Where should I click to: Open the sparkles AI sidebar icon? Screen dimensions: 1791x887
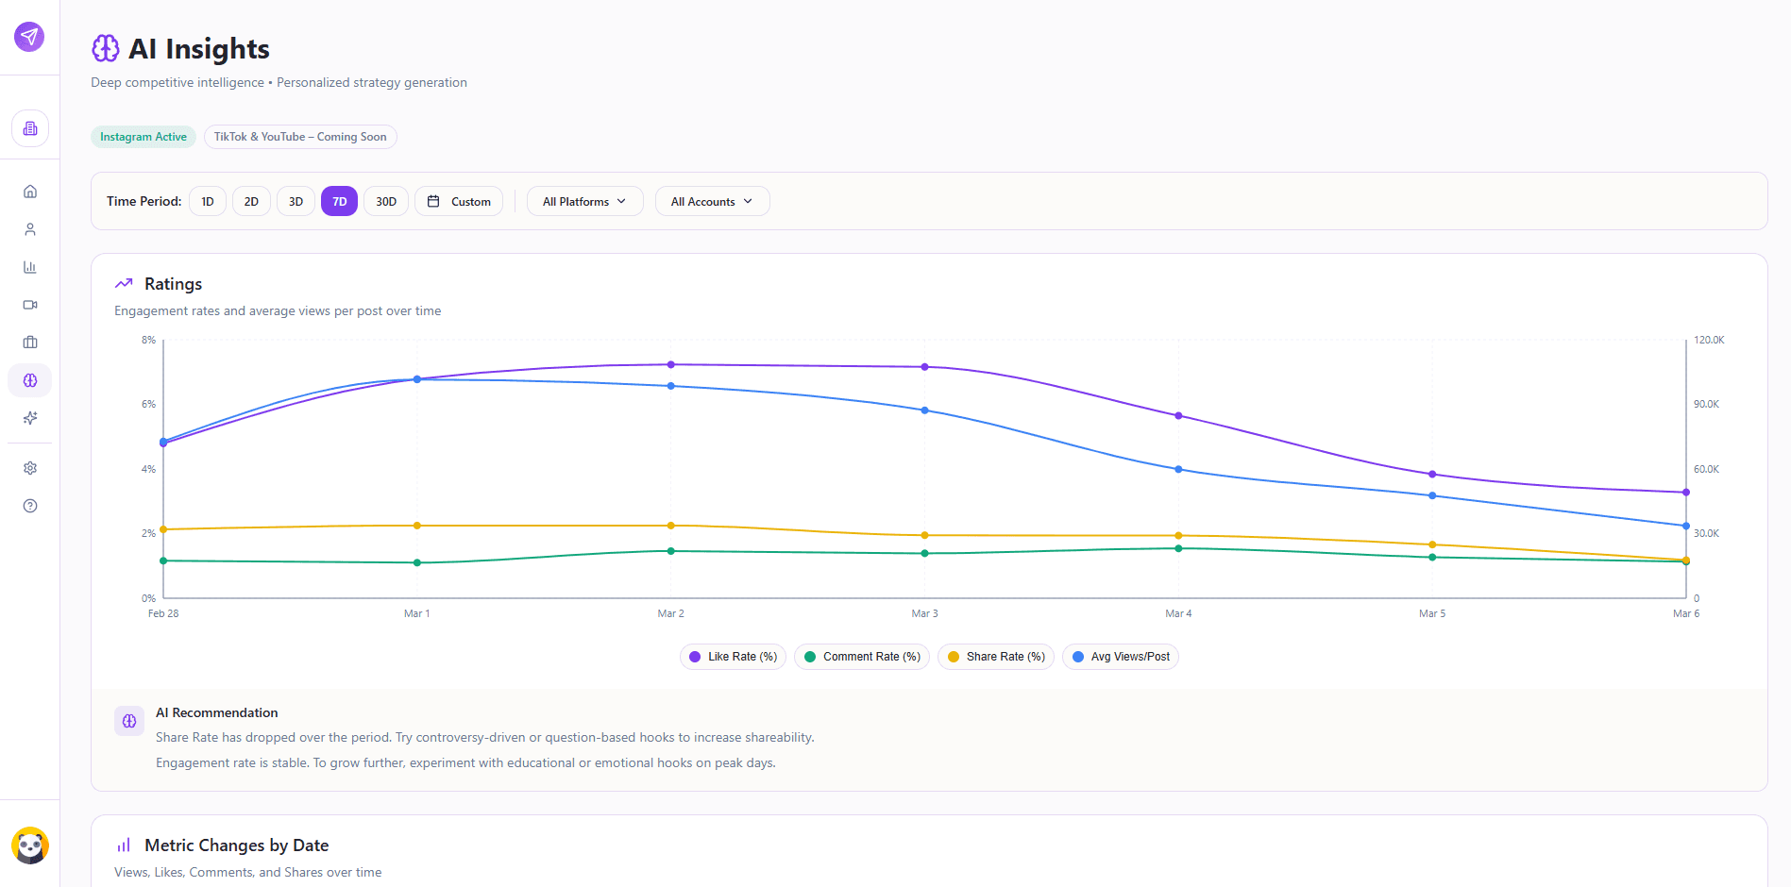(x=30, y=418)
